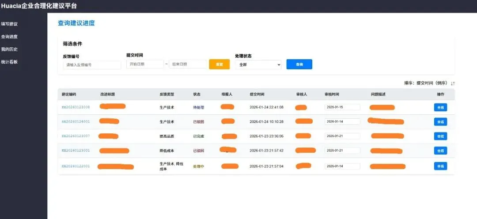Click review date 2026-01-15 field

click(342, 107)
